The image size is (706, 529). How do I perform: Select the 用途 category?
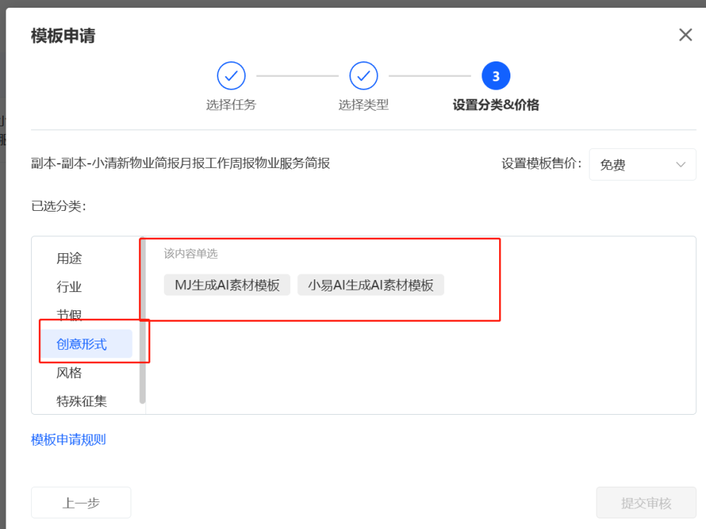69,259
